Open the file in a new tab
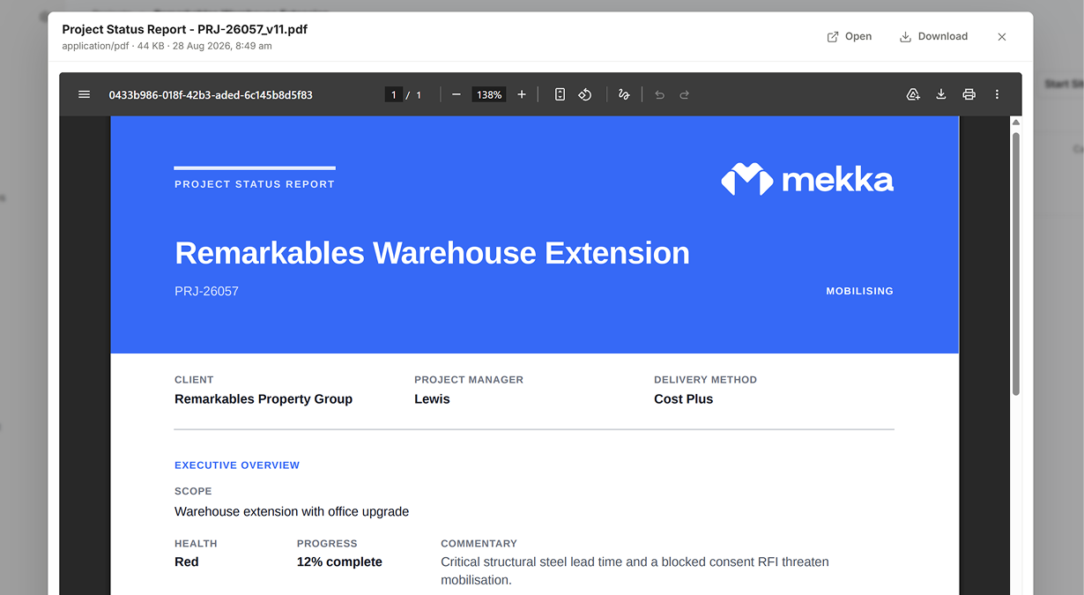The image size is (1084, 595). point(850,36)
